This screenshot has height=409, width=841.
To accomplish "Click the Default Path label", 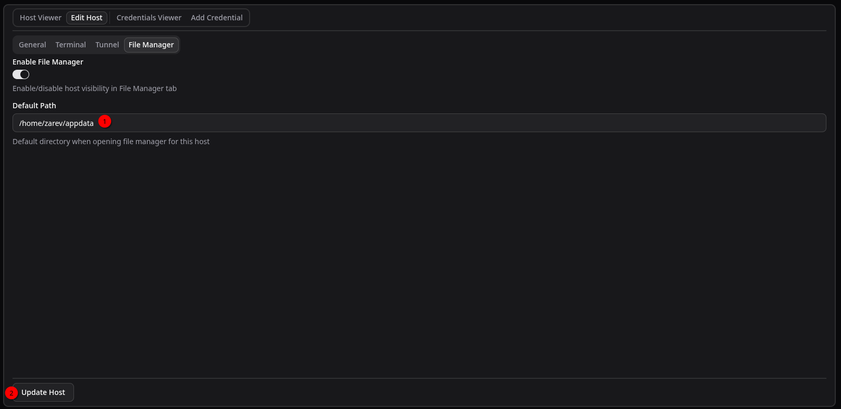I will (x=34, y=106).
